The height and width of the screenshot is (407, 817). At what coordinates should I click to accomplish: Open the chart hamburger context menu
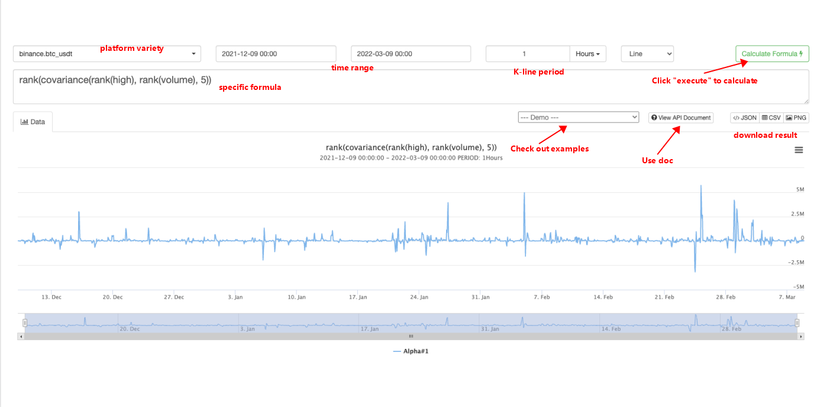point(799,150)
